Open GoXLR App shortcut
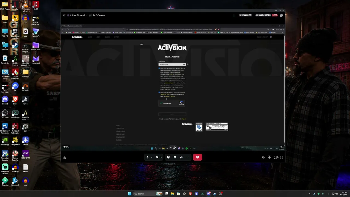The width and height of the screenshot is (350, 197). pyautogui.click(x=15, y=114)
